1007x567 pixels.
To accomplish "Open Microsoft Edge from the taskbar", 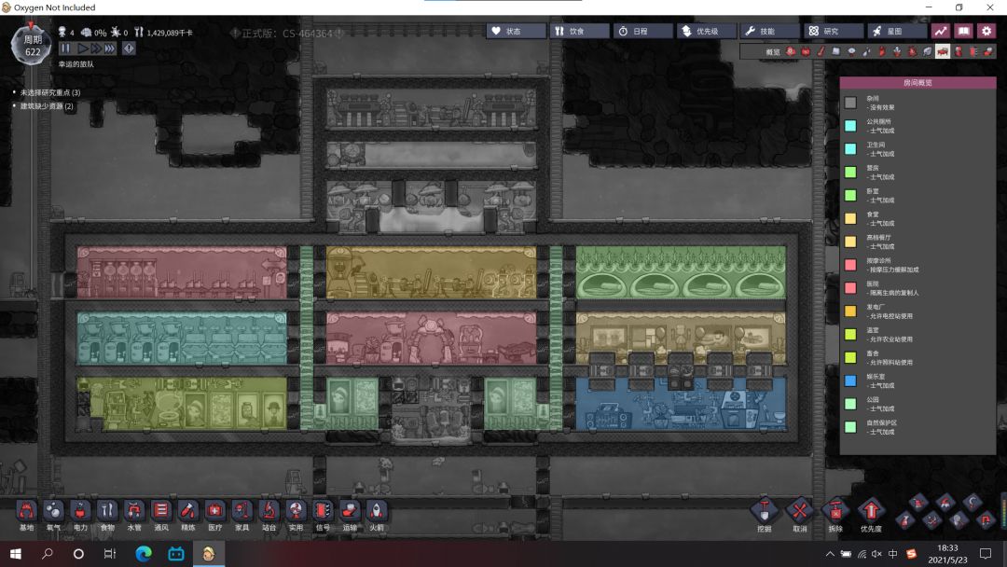I will pos(144,554).
